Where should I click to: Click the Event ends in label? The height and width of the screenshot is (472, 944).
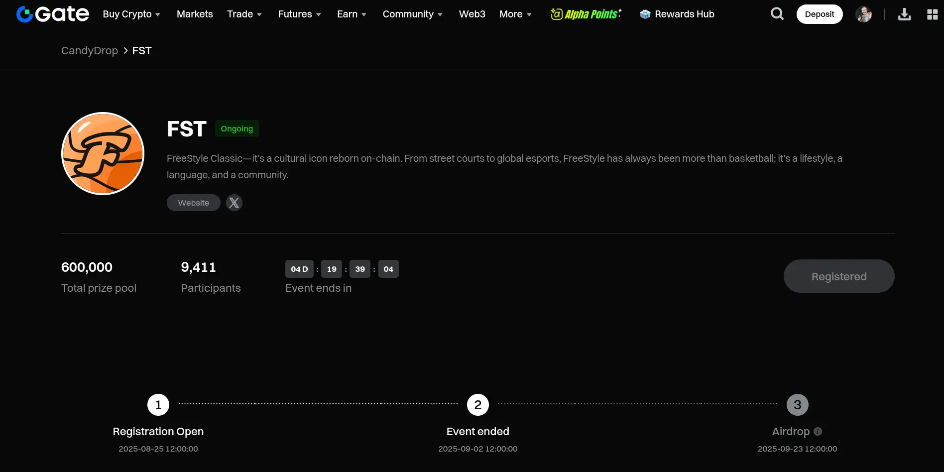pyautogui.click(x=319, y=288)
